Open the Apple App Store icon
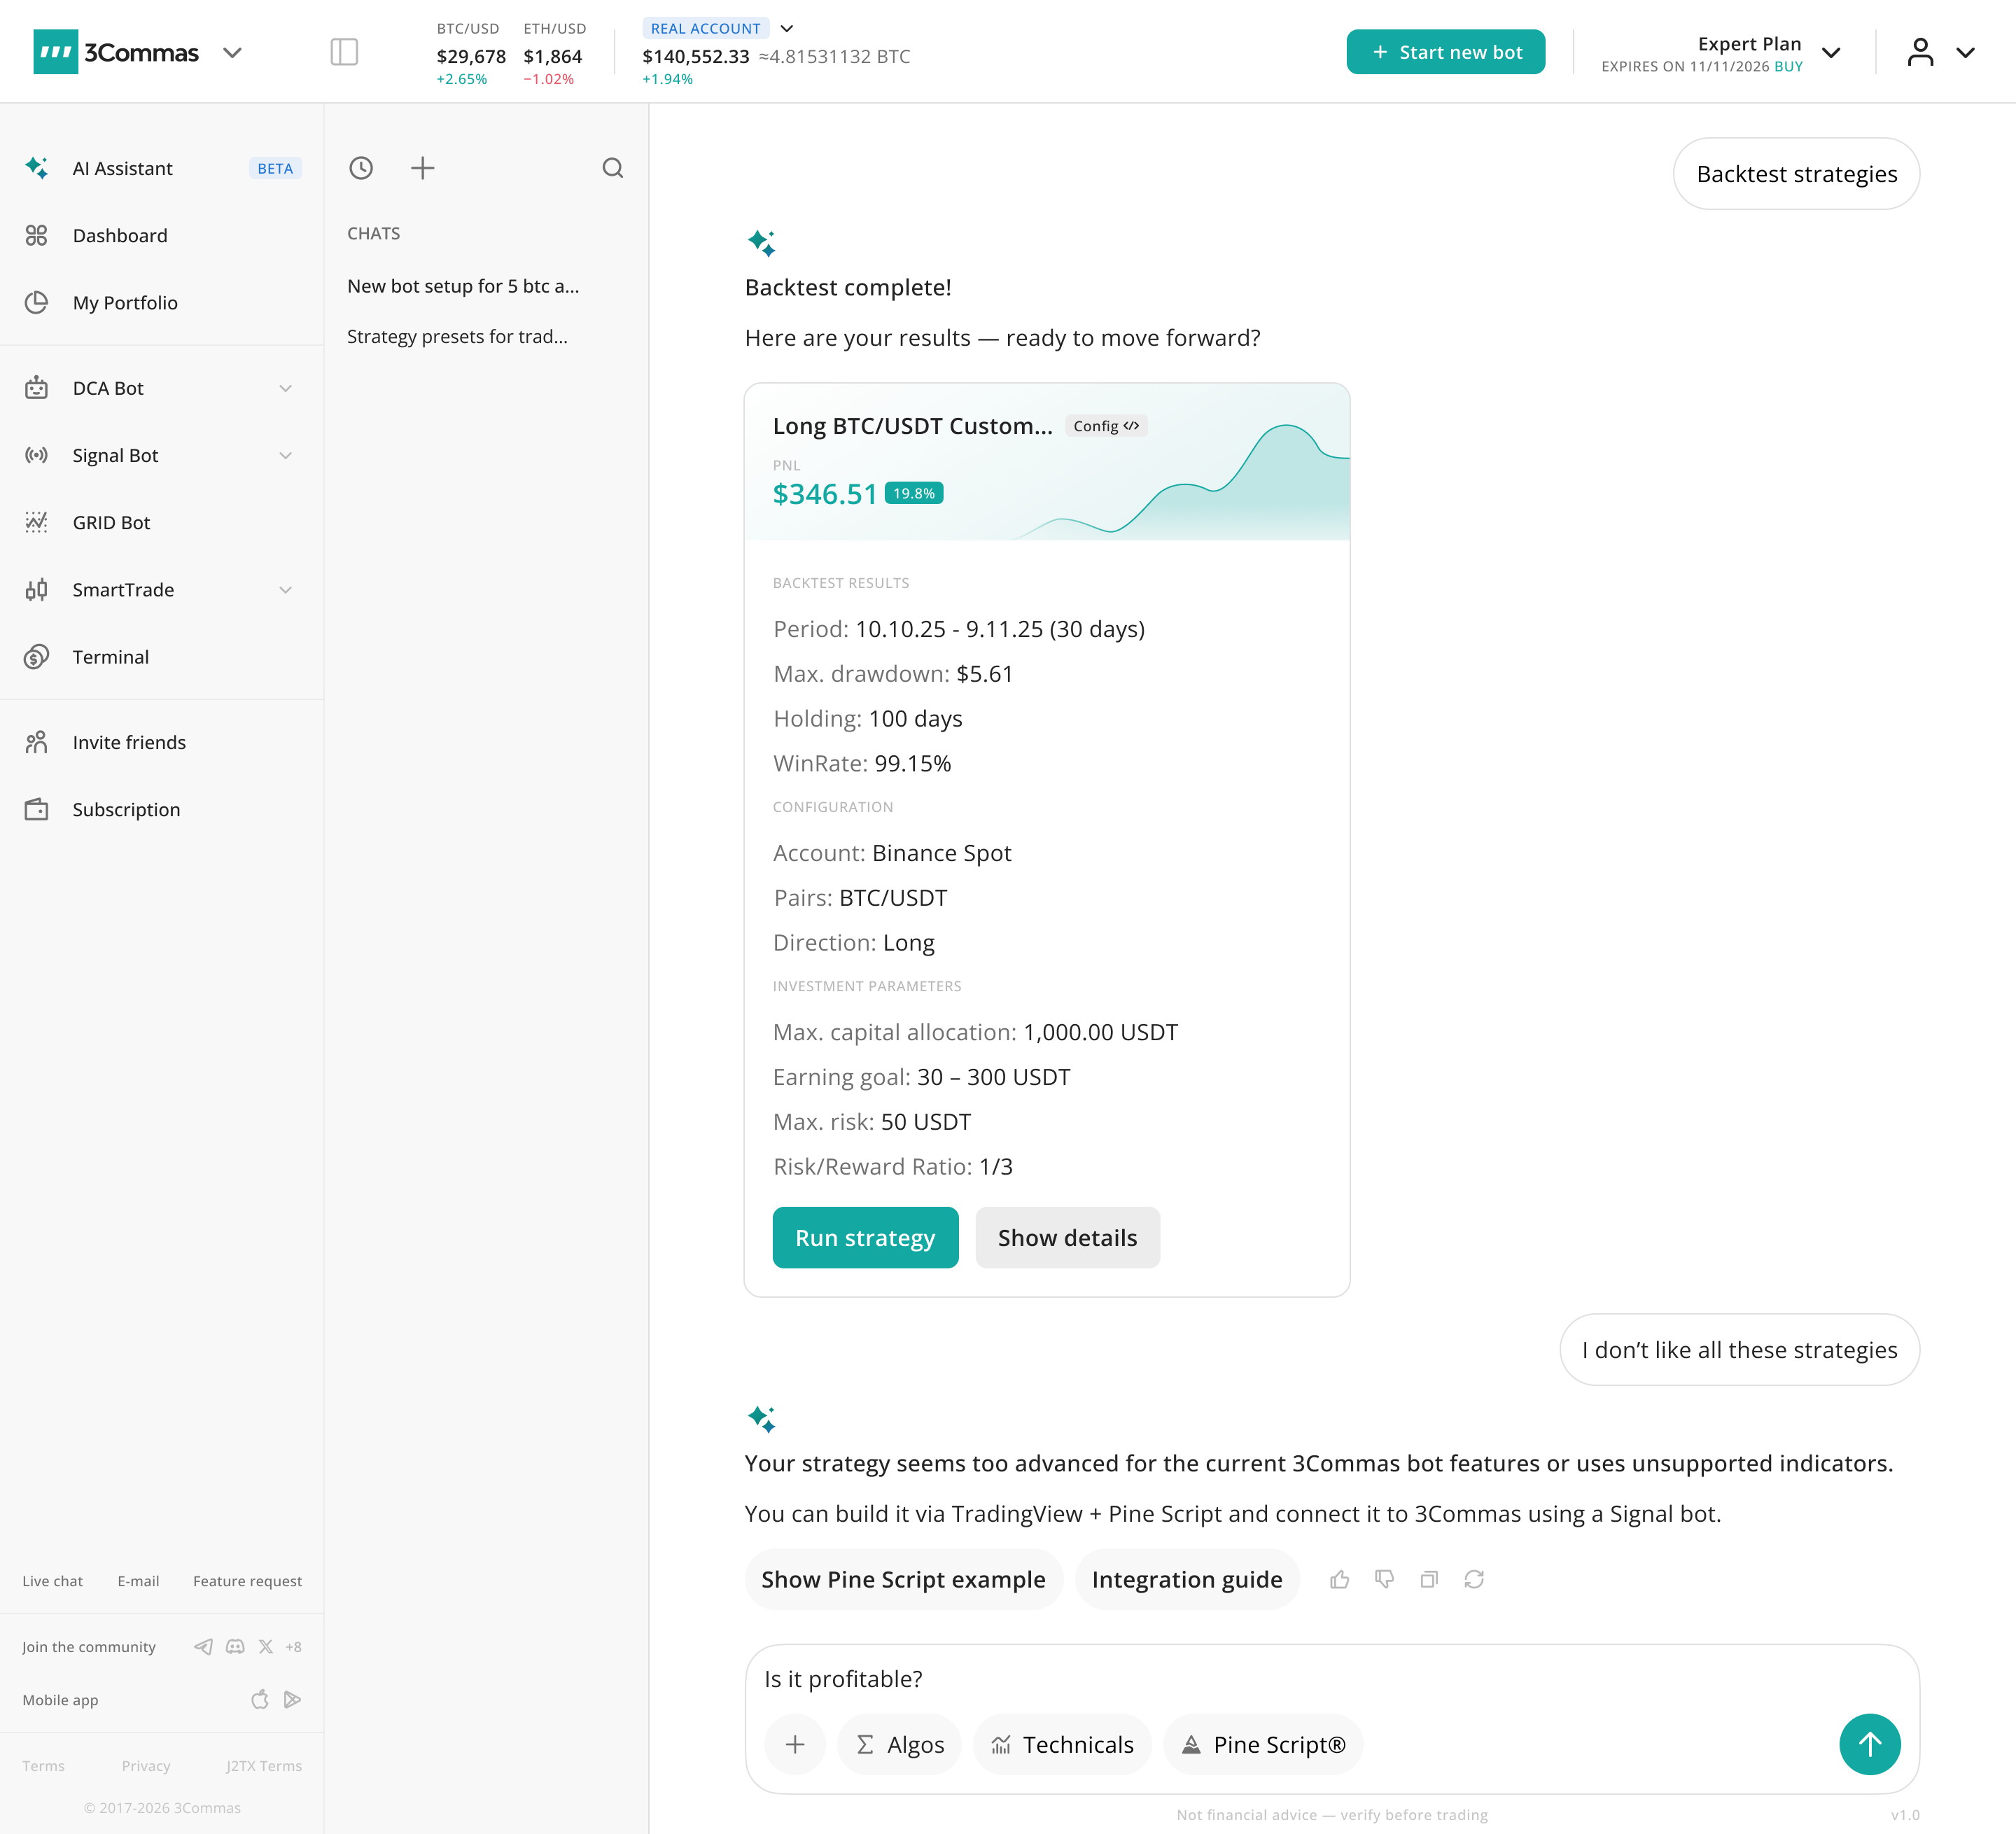The width and height of the screenshot is (2016, 1834). coord(260,1699)
